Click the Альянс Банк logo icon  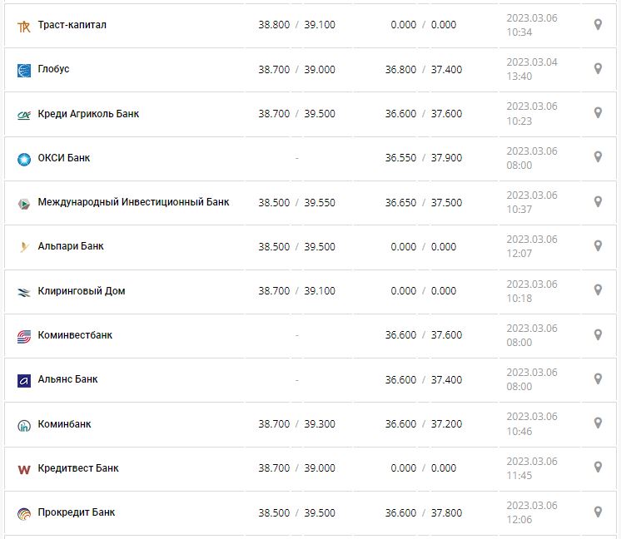pyautogui.click(x=24, y=381)
